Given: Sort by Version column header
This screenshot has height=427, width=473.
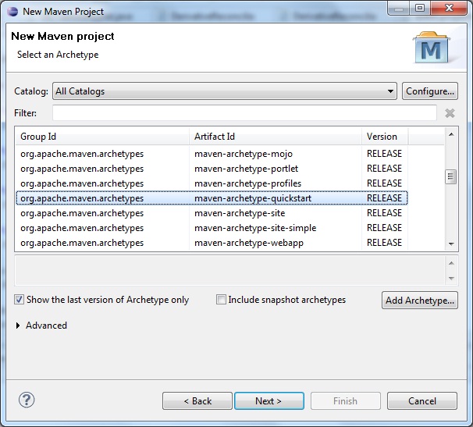Looking at the screenshot, I should pos(385,137).
